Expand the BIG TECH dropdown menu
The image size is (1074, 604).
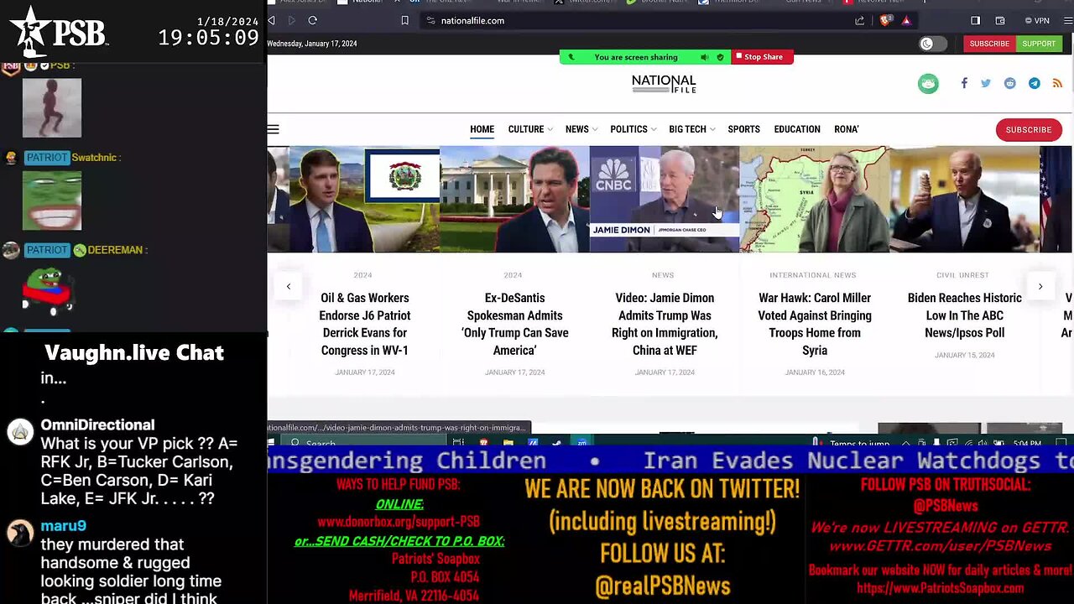pyautogui.click(x=691, y=129)
